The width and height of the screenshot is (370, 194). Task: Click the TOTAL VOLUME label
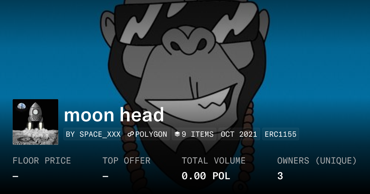pos(214,161)
